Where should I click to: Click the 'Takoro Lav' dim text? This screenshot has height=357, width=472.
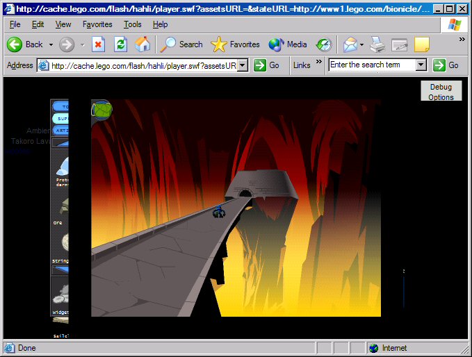[x=31, y=141]
